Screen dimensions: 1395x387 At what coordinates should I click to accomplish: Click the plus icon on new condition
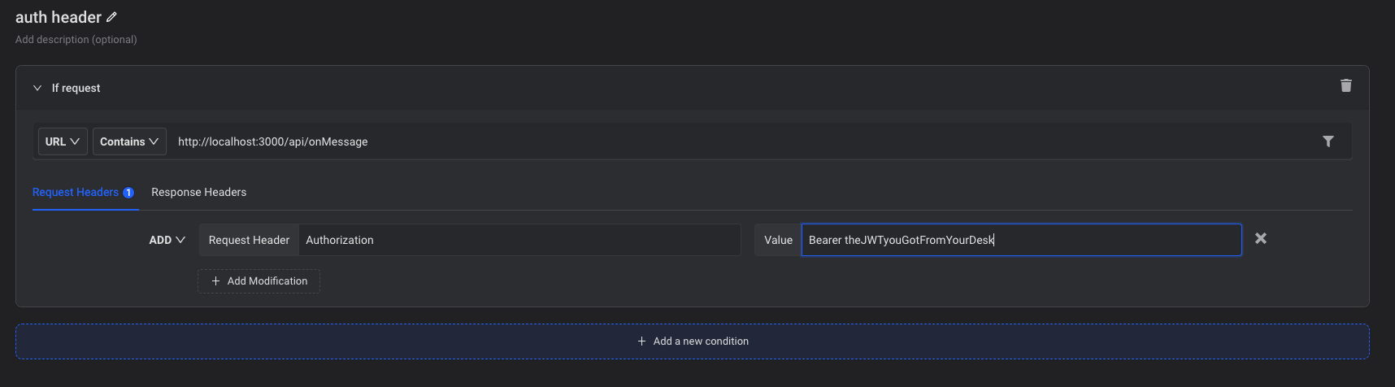[x=641, y=341]
